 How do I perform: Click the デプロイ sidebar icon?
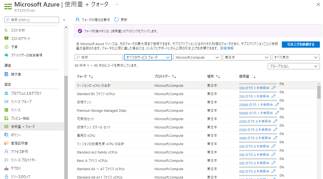[7, 168]
